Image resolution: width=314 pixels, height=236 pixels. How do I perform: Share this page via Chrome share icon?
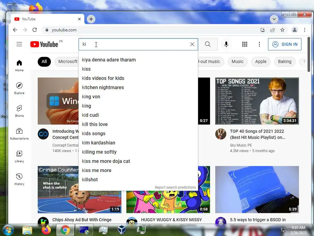click(x=273, y=30)
